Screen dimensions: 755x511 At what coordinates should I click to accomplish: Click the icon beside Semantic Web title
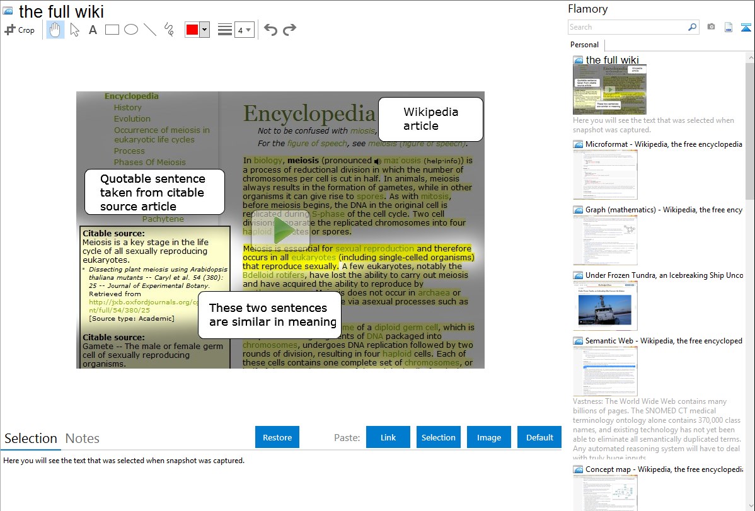[x=578, y=340]
